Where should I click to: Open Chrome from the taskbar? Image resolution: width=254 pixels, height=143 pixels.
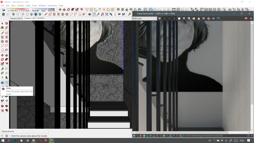28,140
